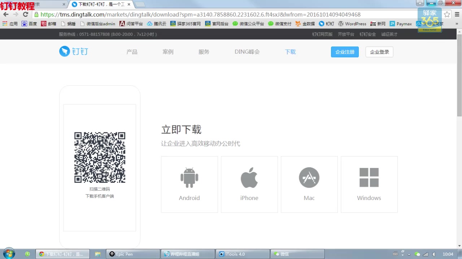Select the 下载 nav item
This screenshot has height=259, width=462.
point(290,52)
